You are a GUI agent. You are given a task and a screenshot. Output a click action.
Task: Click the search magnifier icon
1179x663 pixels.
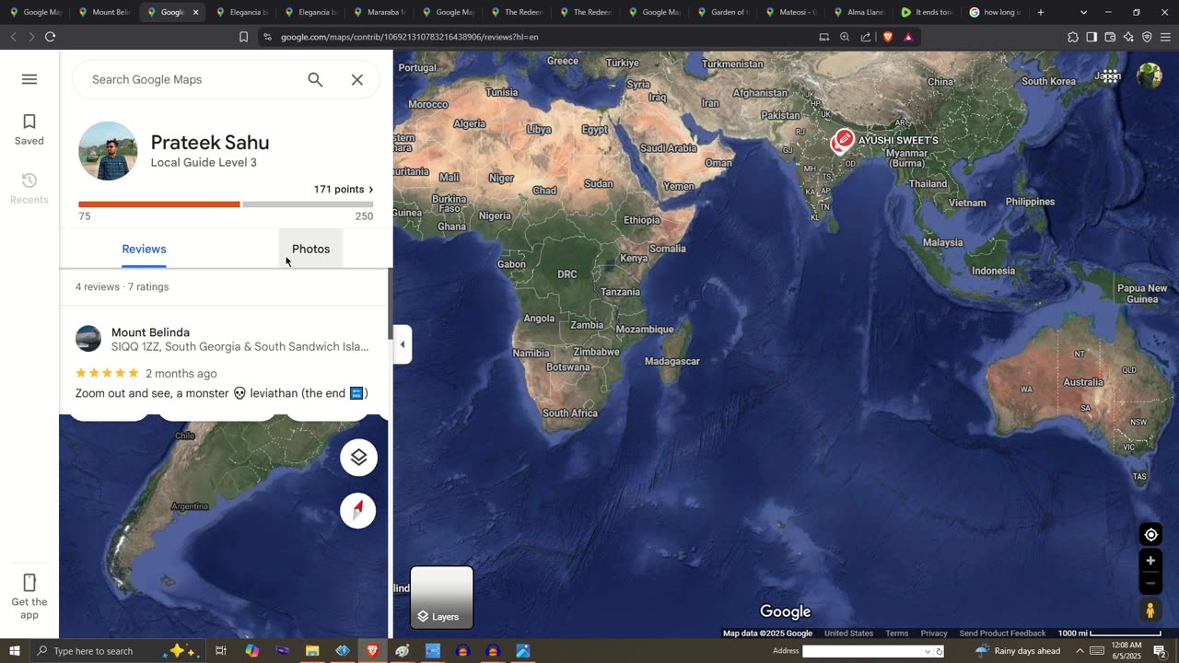pos(315,79)
